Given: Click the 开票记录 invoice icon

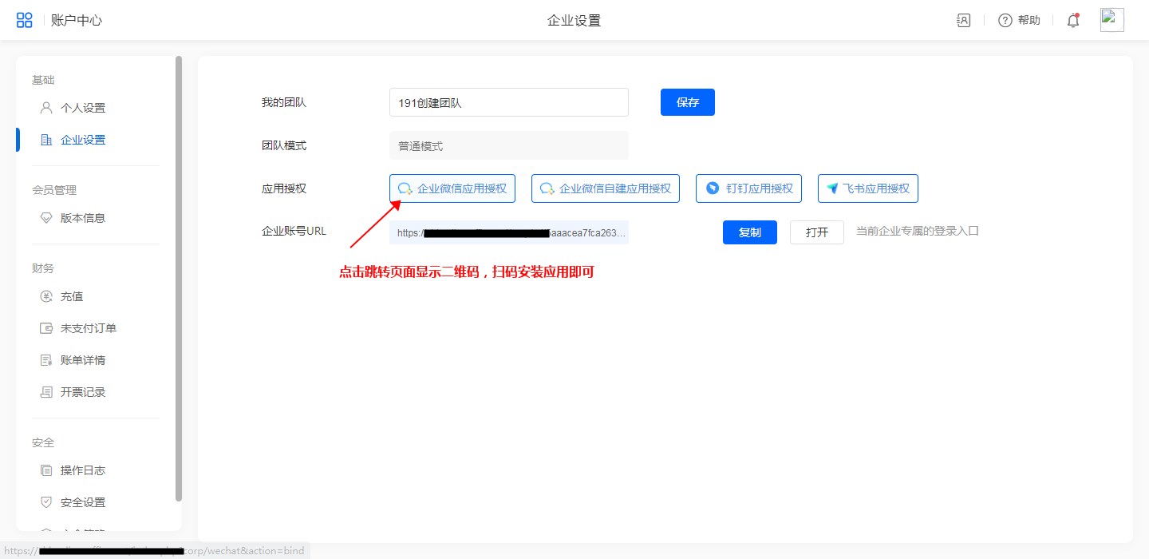Looking at the screenshot, I should [46, 392].
